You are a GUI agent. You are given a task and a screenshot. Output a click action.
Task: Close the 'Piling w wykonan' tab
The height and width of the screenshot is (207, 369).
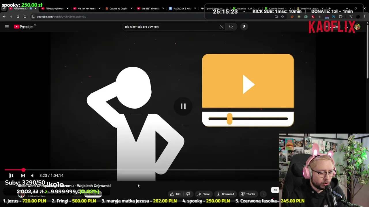click(67, 9)
